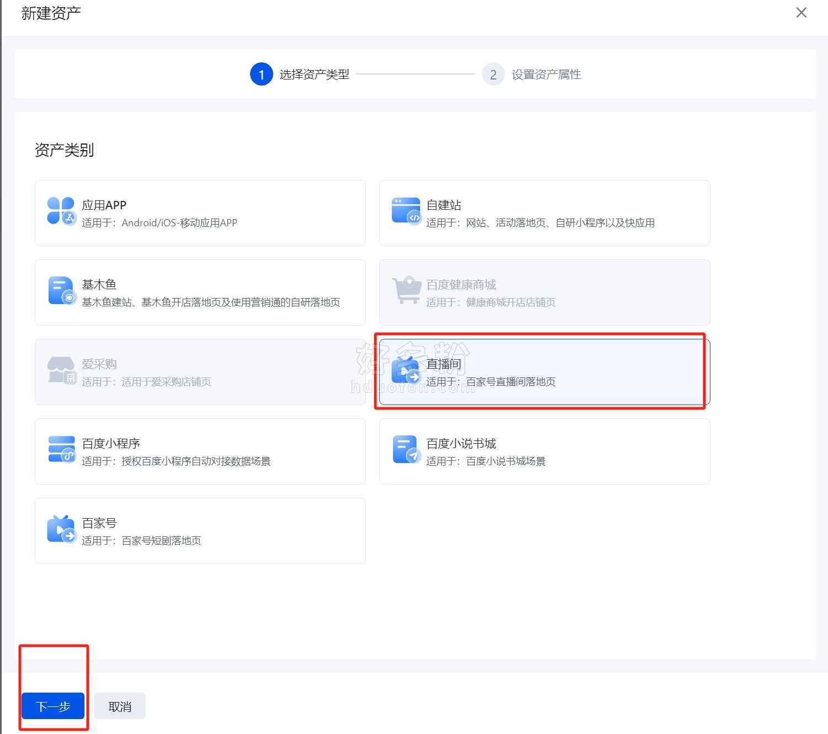Click the blue step number 1 circle
Image resolution: width=828 pixels, height=734 pixels.
coord(262,75)
